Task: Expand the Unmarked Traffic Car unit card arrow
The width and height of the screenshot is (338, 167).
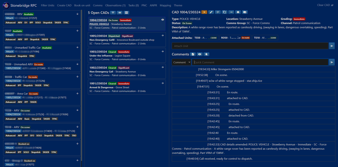Action: (77, 47)
